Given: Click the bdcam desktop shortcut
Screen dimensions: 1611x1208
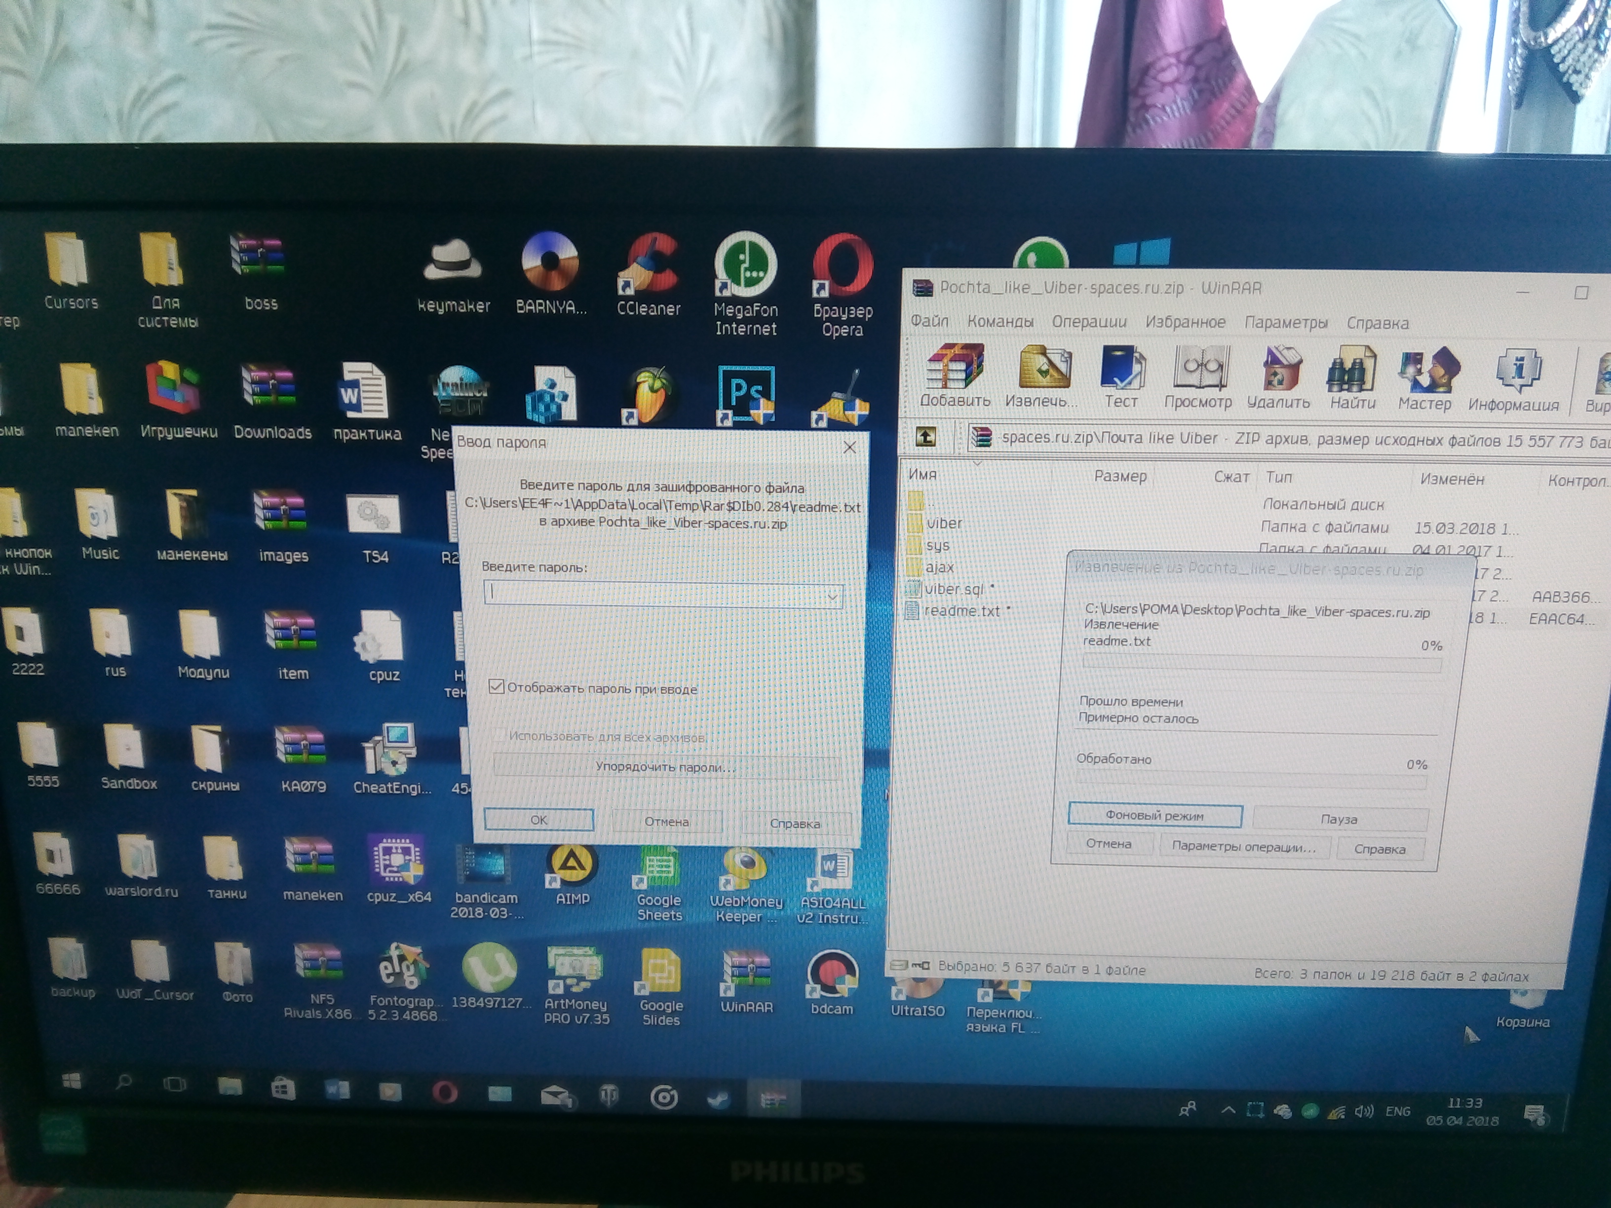Looking at the screenshot, I should [x=832, y=983].
